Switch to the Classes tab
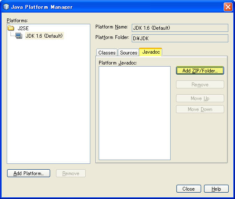This screenshot has height=199, width=235. coord(107,52)
